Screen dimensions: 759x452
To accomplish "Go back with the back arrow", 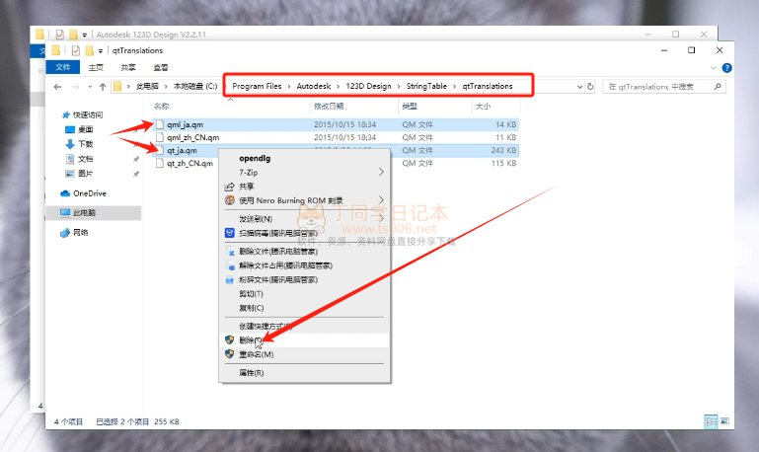I will click(57, 87).
